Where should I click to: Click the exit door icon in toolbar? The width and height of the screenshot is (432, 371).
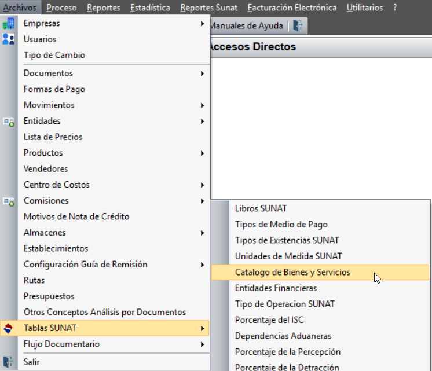tap(298, 25)
